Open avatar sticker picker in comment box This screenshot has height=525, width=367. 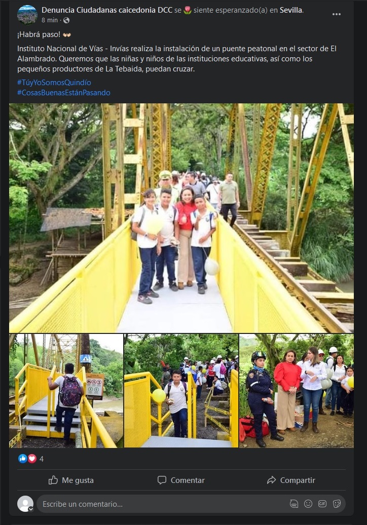coord(293,504)
